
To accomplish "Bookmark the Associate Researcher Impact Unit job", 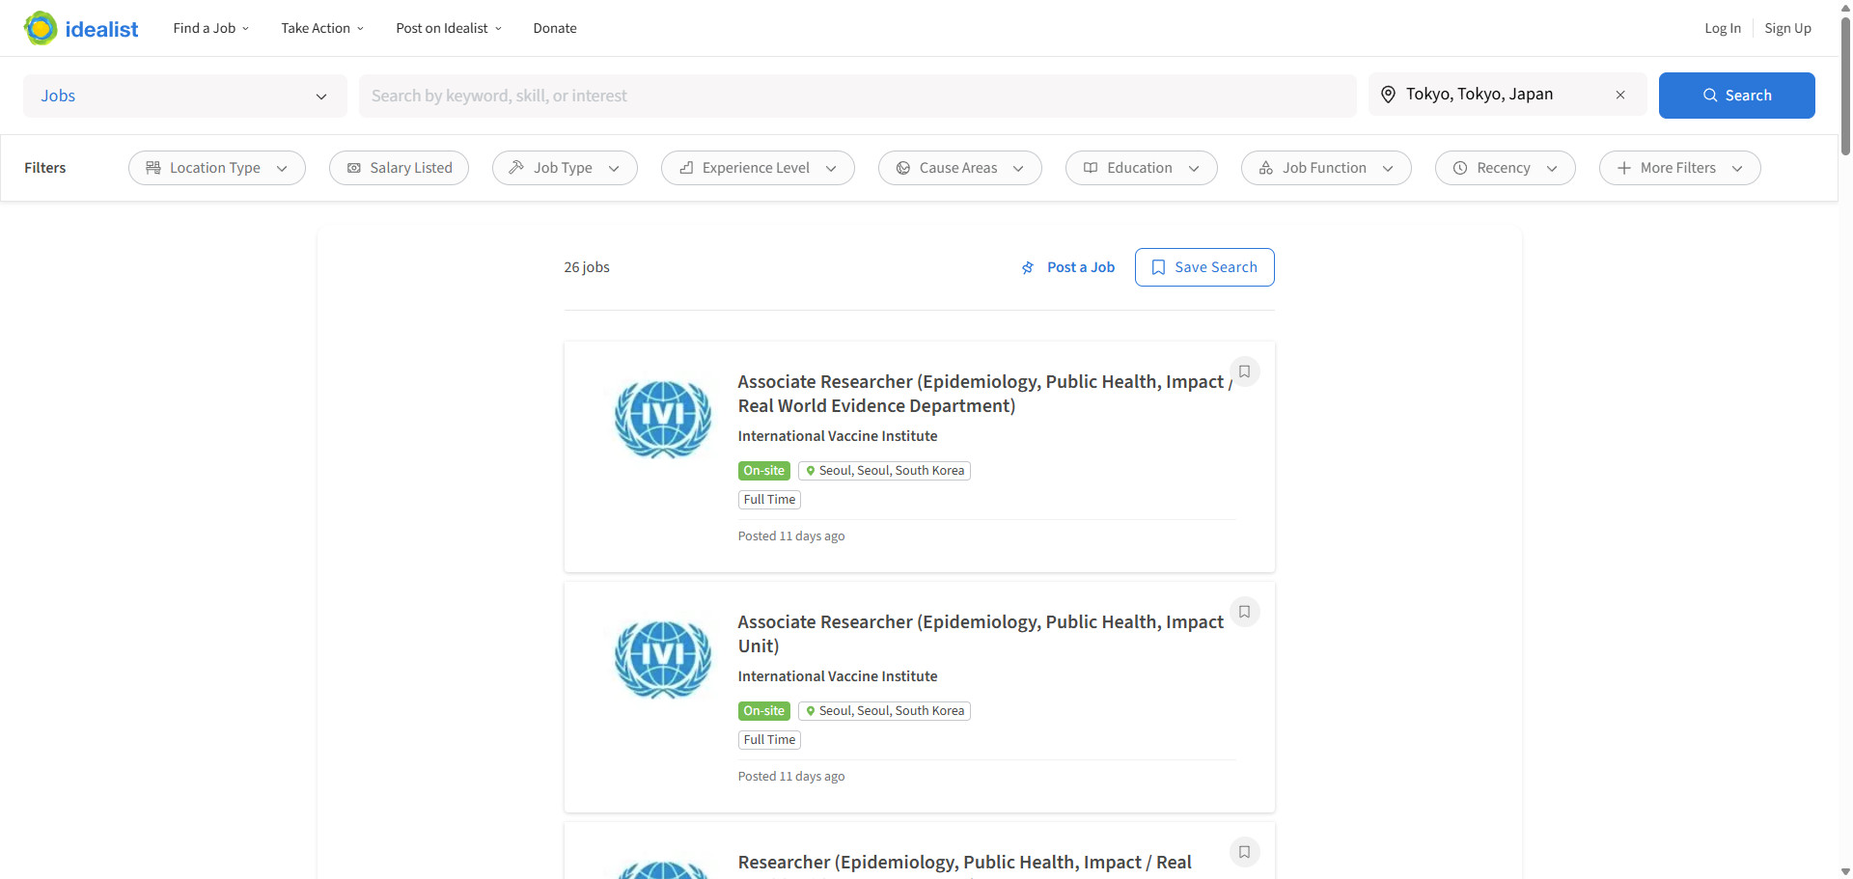I will [x=1244, y=612].
